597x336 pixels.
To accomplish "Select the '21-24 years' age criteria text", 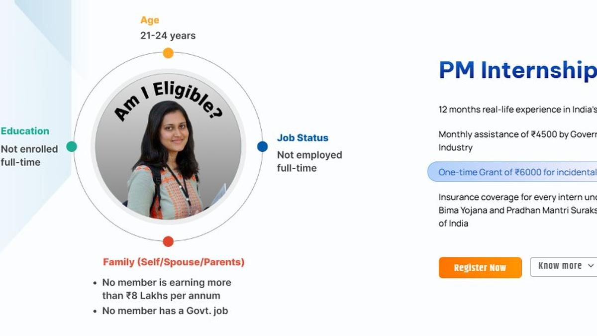I will click(x=167, y=35).
